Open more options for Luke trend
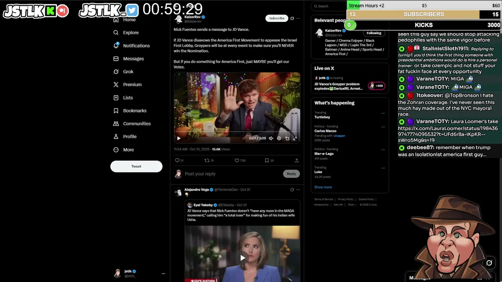 click(x=383, y=168)
